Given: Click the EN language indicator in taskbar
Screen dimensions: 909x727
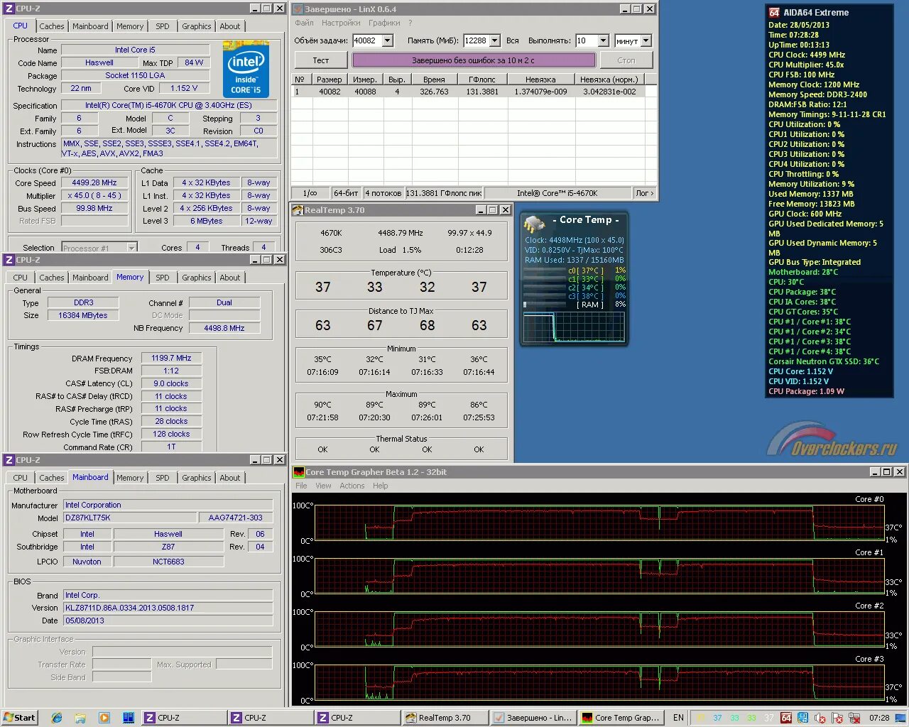Looking at the screenshot, I should click(x=678, y=718).
